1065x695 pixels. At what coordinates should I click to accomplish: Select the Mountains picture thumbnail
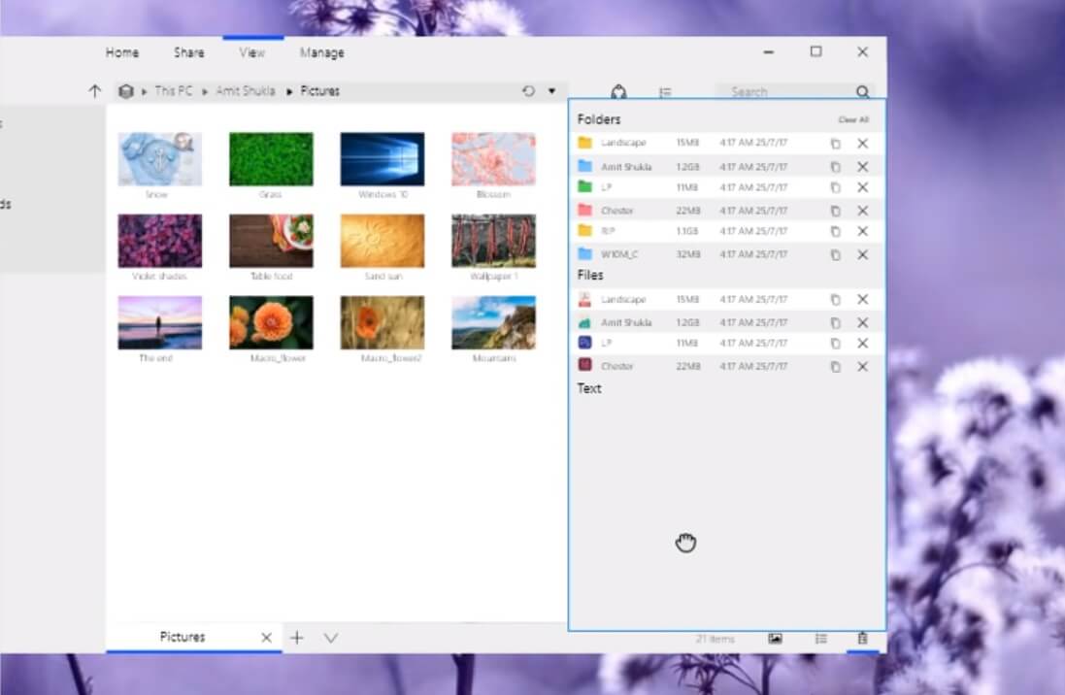(494, 322)
